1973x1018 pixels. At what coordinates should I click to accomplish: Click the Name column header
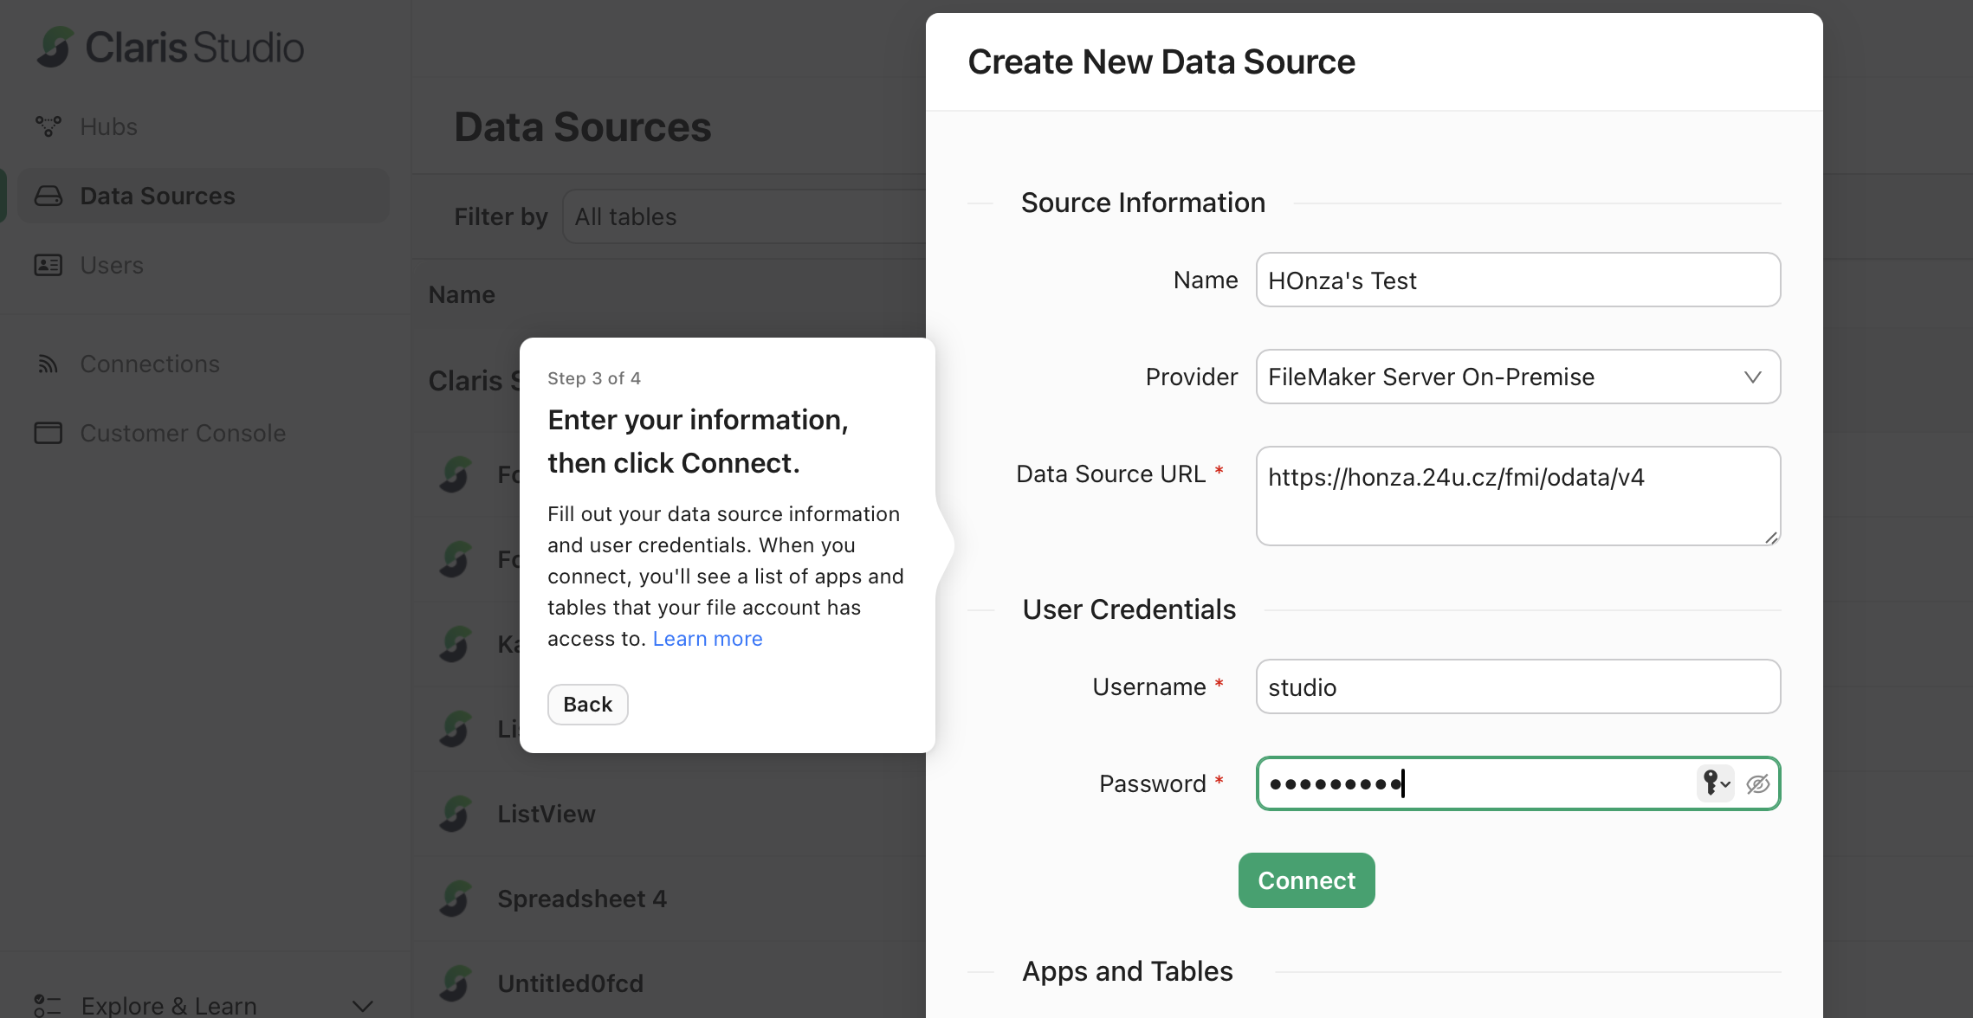[462, 294]
